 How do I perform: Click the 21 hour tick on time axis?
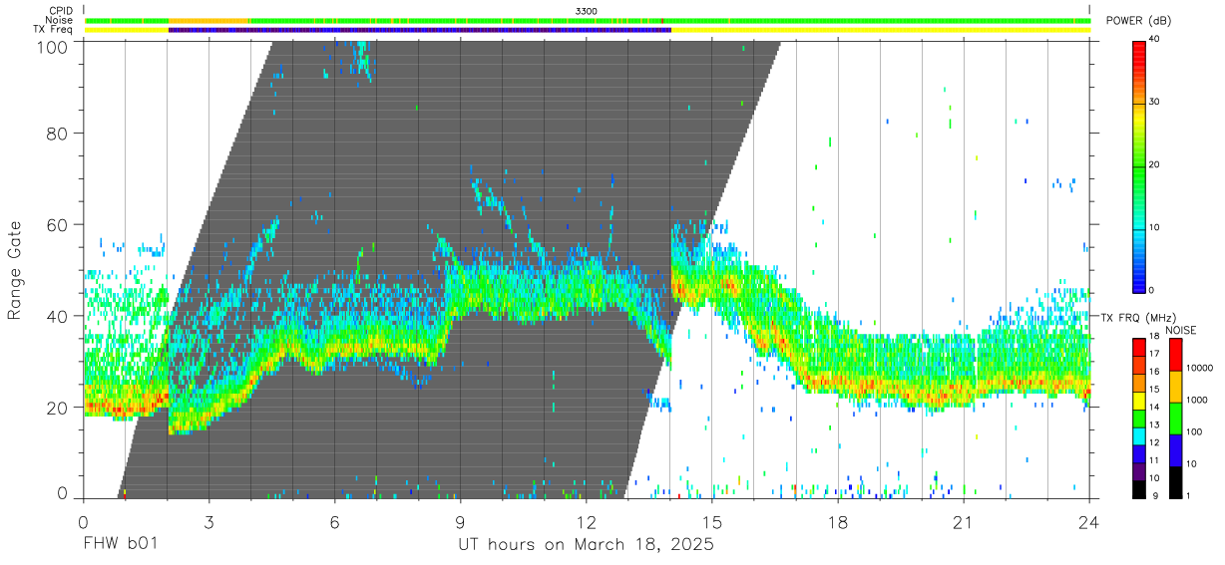963,523
